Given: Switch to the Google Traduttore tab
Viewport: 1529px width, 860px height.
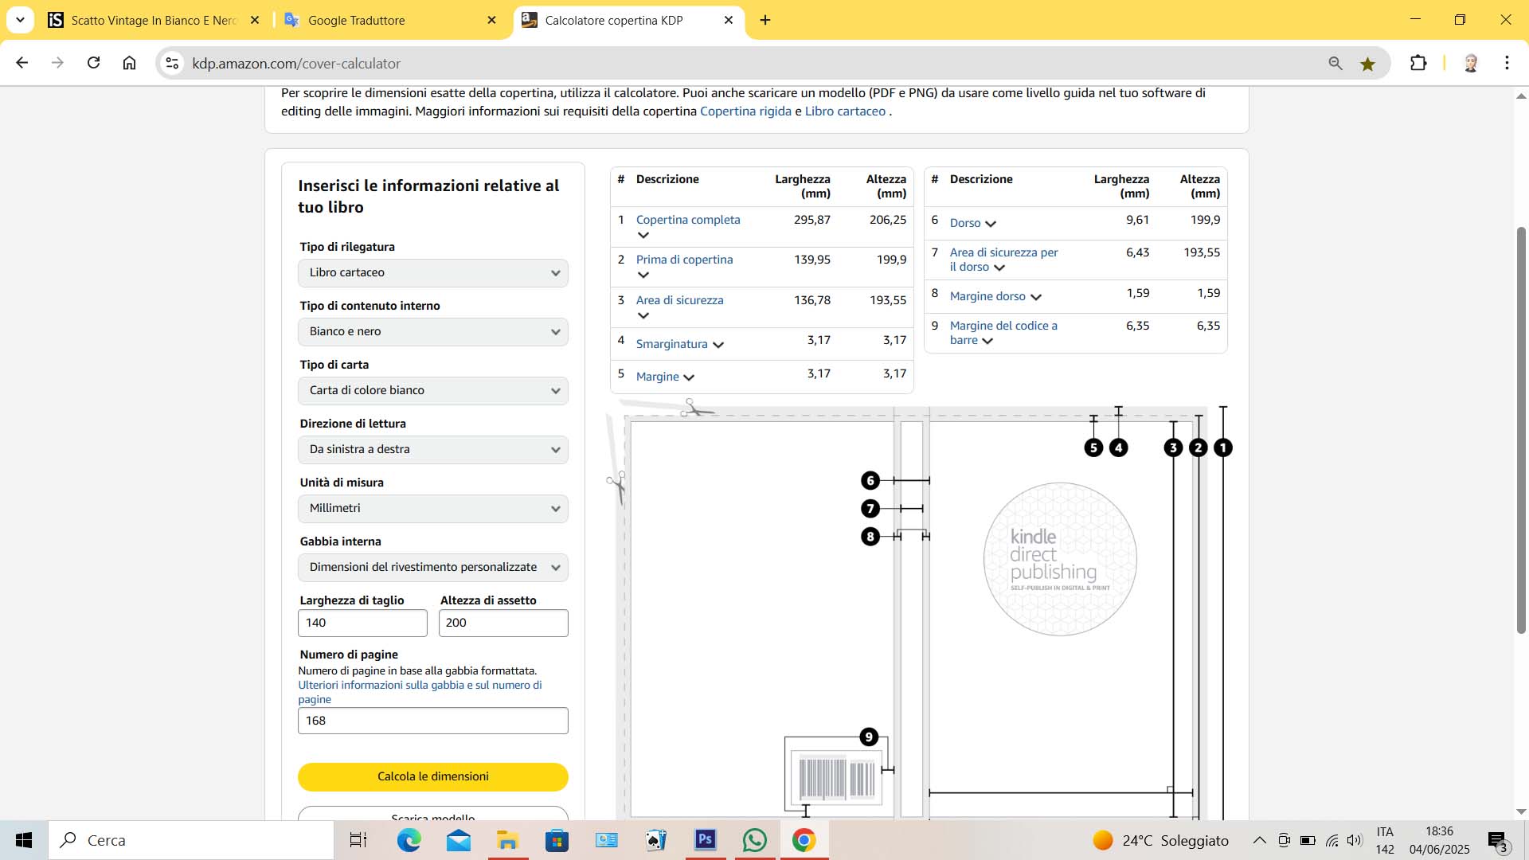Looking at the screenshot, I should 357,21.
